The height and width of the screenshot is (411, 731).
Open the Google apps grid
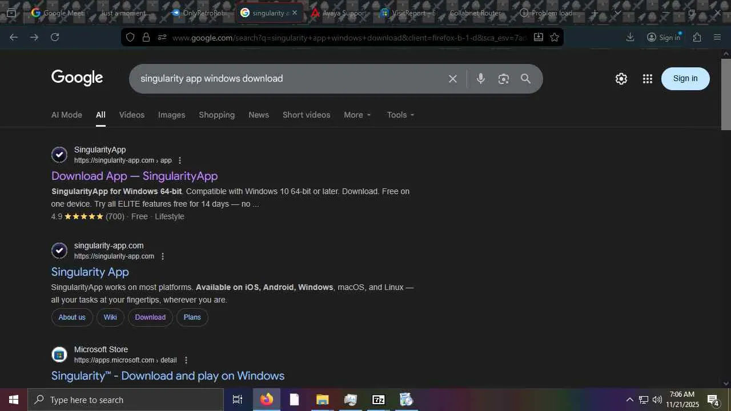point(647,79)
